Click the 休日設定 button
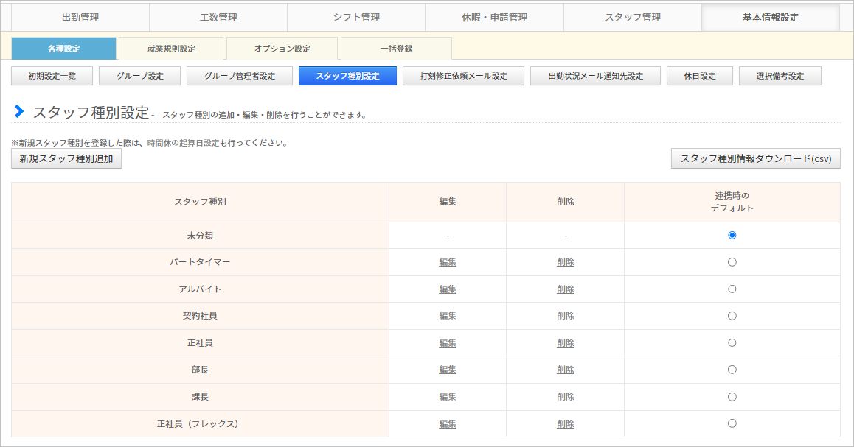This screenshot has height=447, width=854. (700, 76)
